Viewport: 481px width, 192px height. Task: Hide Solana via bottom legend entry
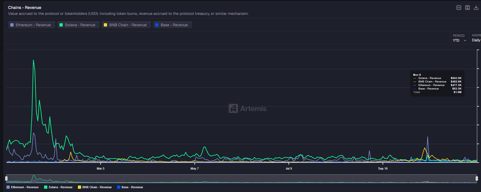58,187
